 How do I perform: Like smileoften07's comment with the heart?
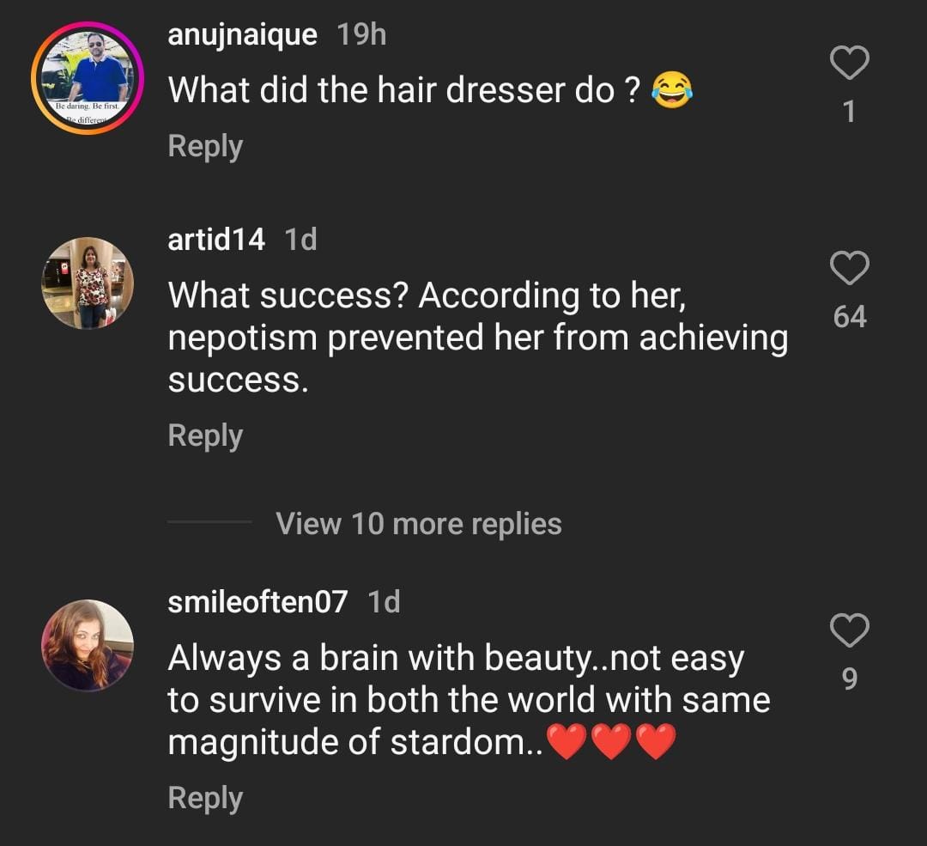(850, 631)
